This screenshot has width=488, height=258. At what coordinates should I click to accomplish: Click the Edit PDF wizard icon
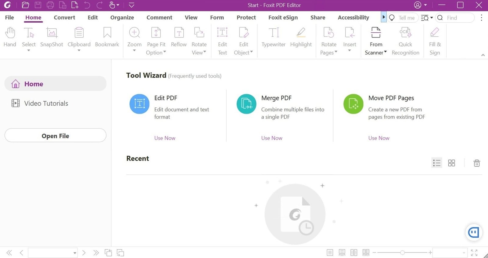tap(139, 104)
